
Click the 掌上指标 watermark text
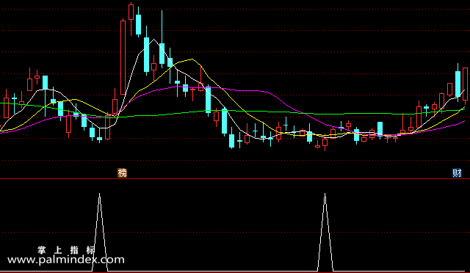pyautogui.click(x=66, y=250)
